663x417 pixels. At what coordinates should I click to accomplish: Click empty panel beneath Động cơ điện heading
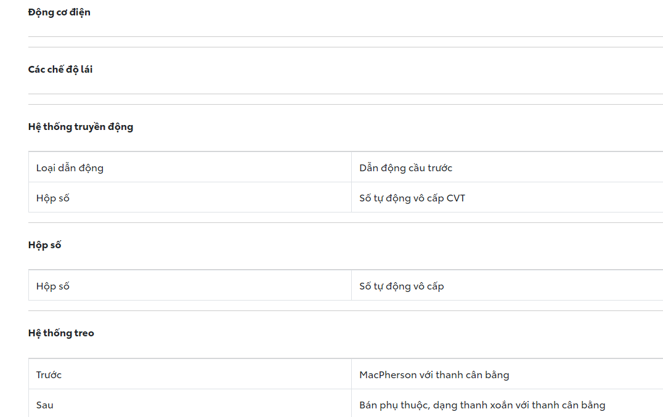click(345, 42)
